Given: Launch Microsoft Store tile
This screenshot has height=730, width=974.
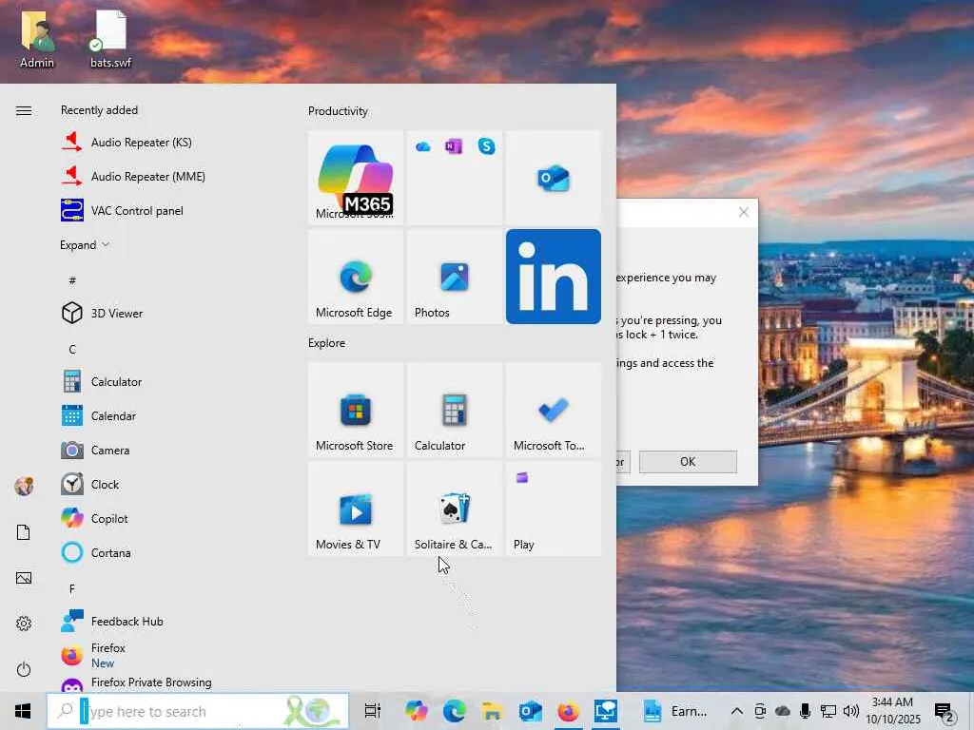Looking at the screenshot, I should coord(355,410).
